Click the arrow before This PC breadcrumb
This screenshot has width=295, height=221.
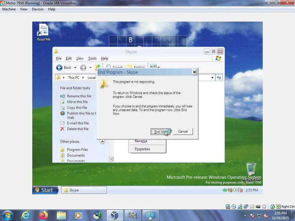[64, 78]
